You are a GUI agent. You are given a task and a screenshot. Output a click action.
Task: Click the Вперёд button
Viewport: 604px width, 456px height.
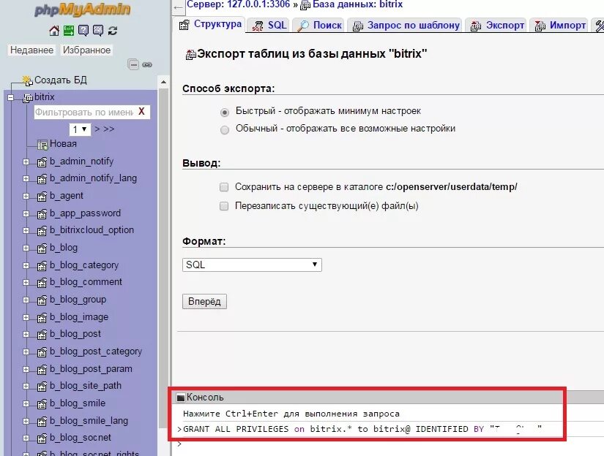[204, 301]
